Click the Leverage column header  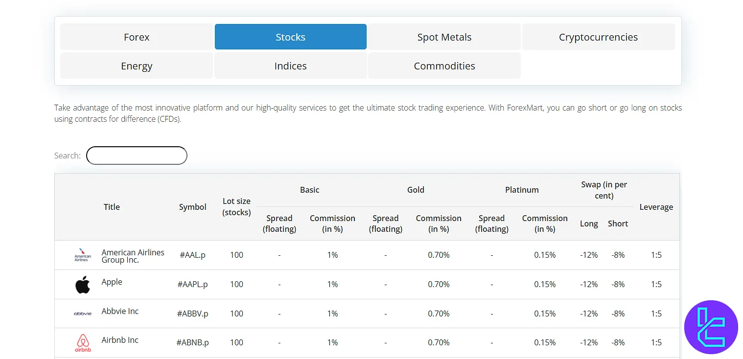coord(656,206)
